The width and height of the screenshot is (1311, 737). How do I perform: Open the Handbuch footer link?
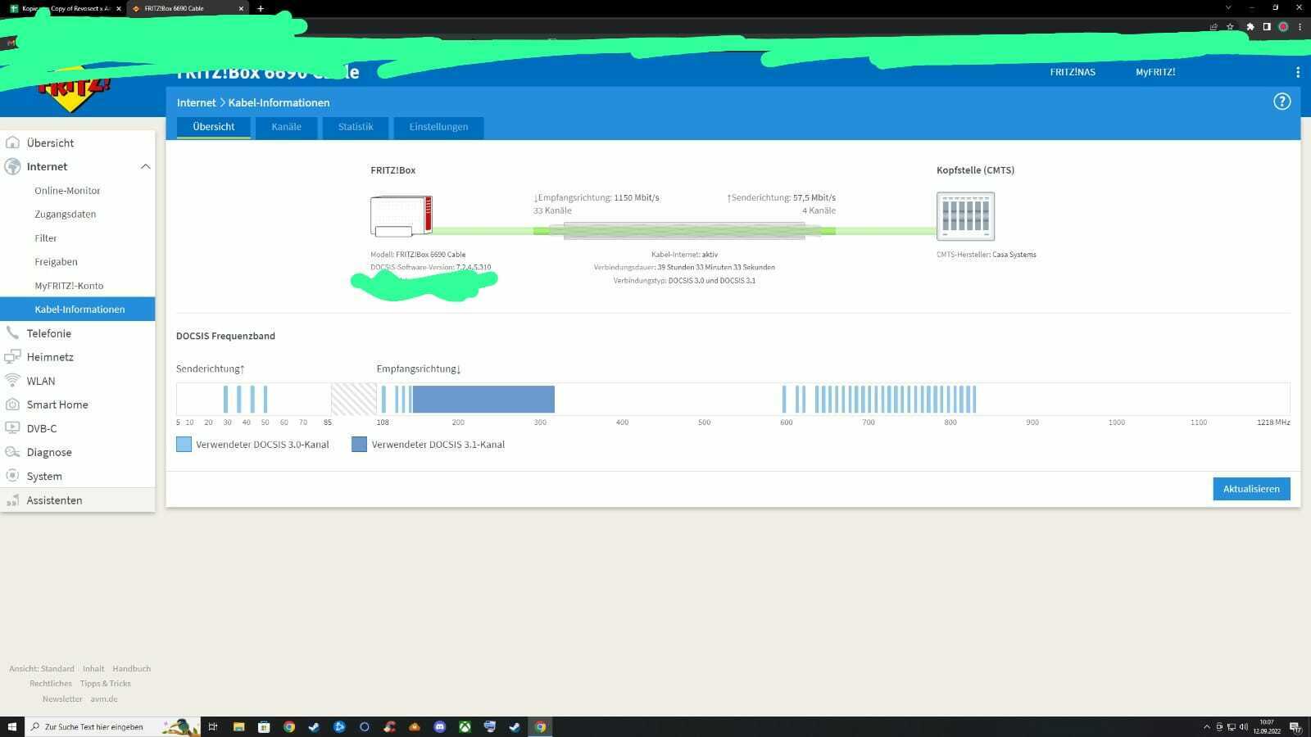click(131, 668)
